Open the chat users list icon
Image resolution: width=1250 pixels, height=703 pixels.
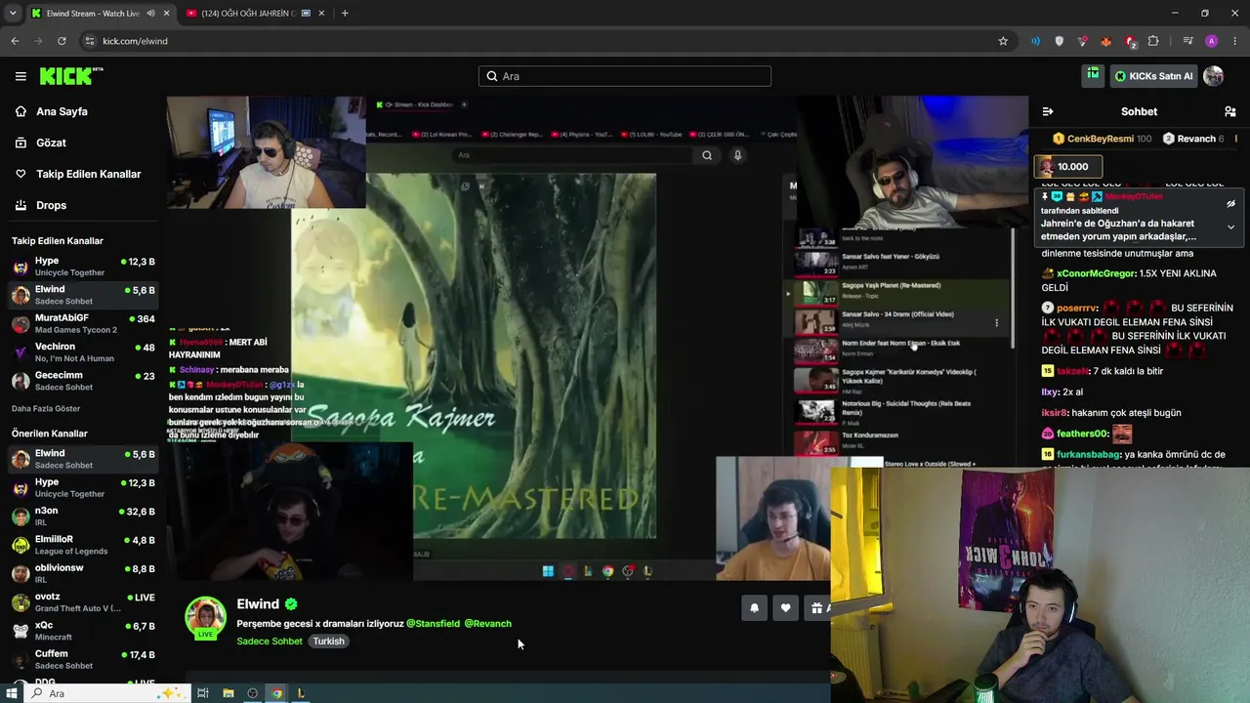tap(1230, 111)
